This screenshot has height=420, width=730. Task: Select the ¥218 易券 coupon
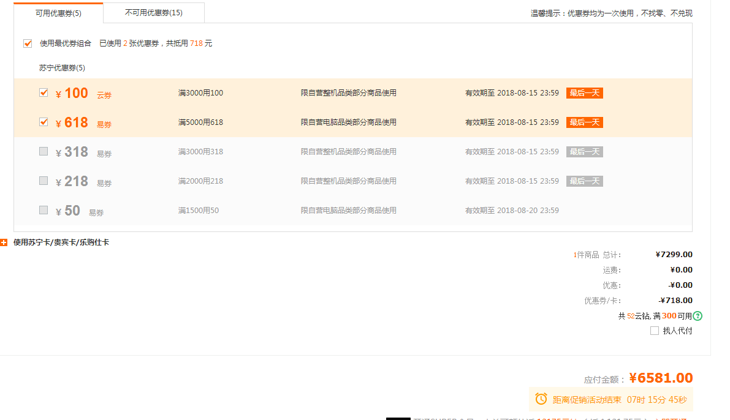tap(44, 181)
